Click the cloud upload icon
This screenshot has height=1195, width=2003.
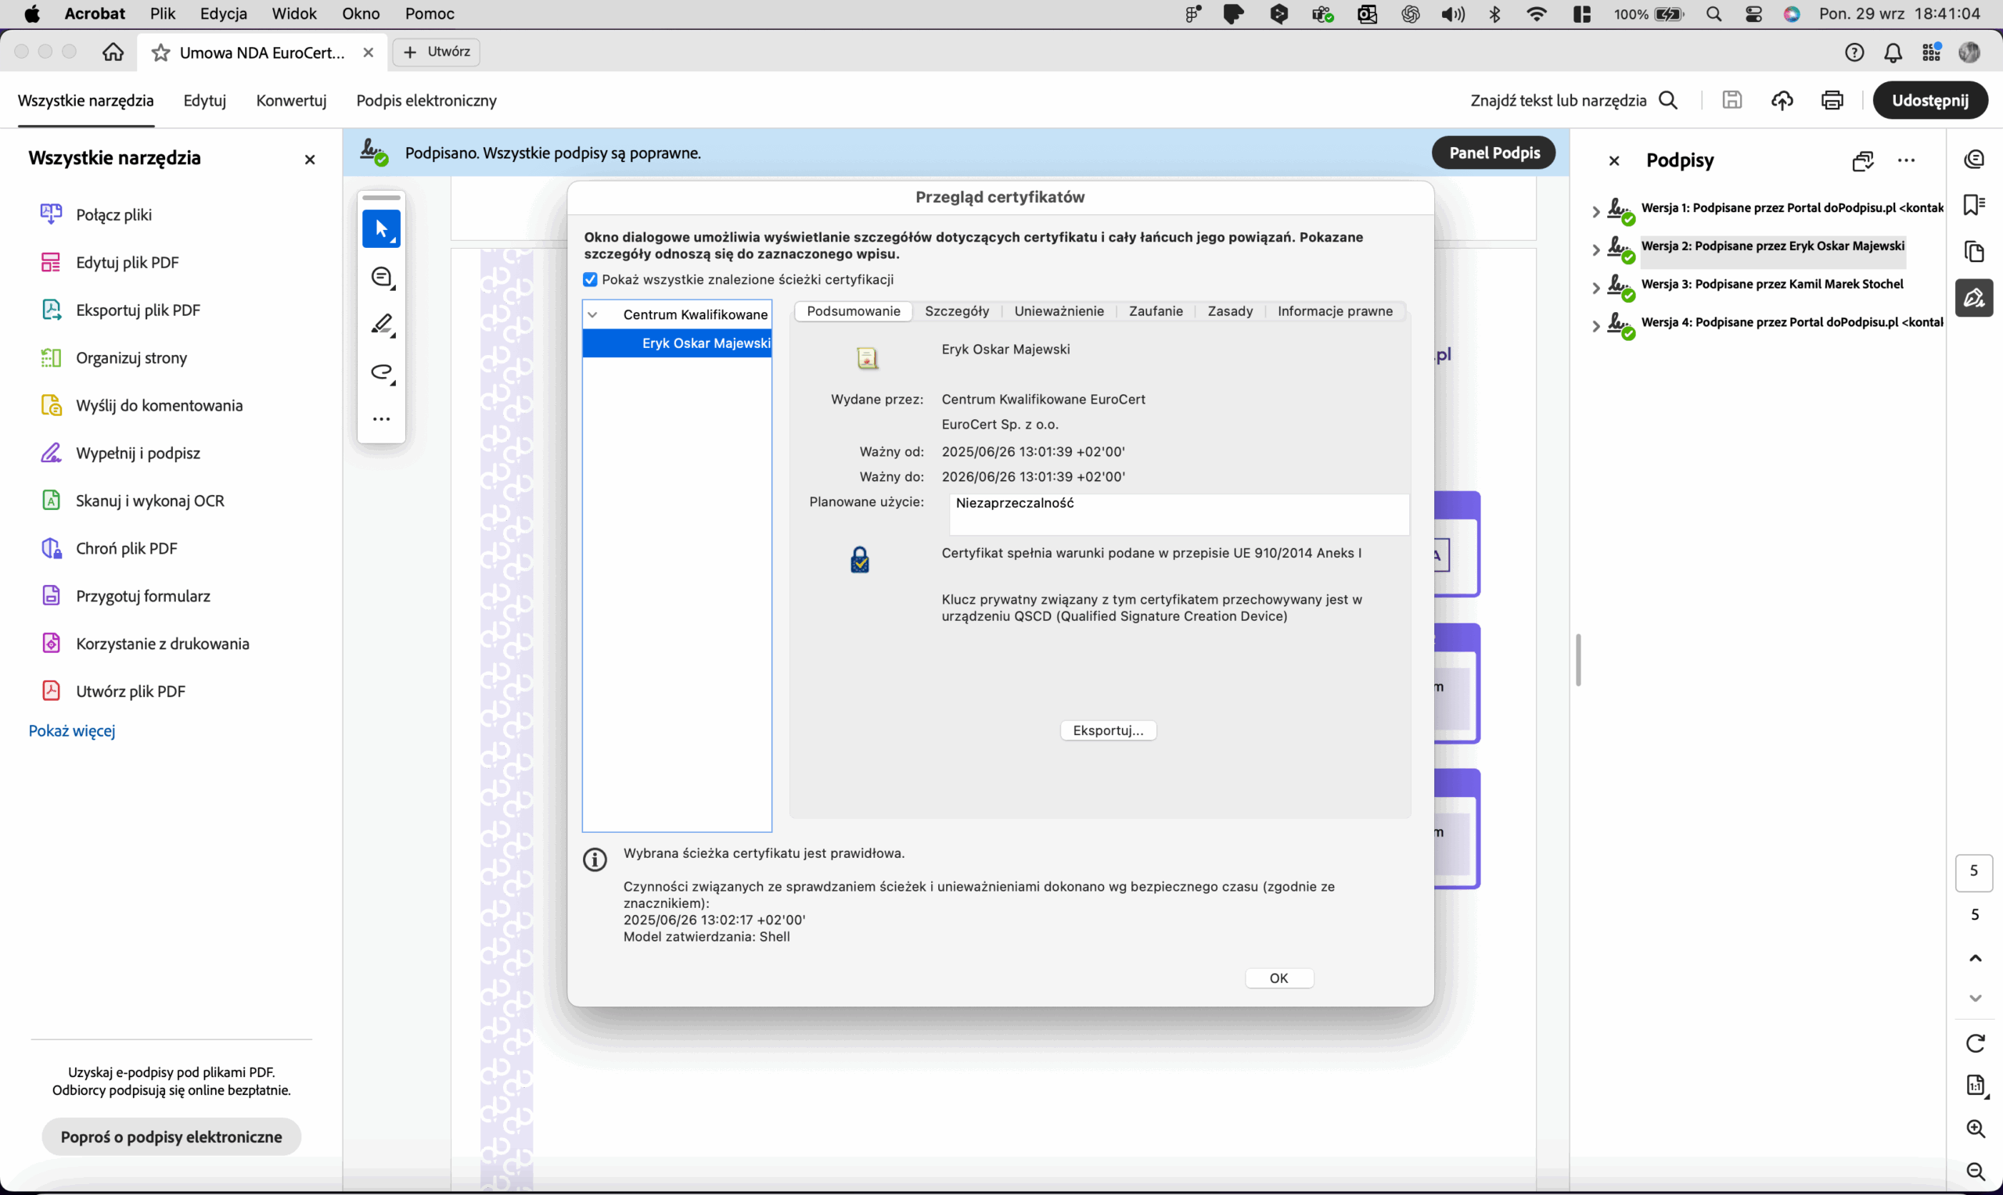click(x=1782, y=100)
